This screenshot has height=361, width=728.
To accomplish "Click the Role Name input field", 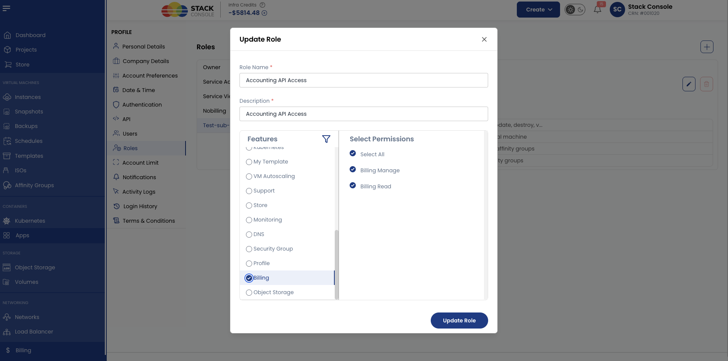I will tap(363, 80).
